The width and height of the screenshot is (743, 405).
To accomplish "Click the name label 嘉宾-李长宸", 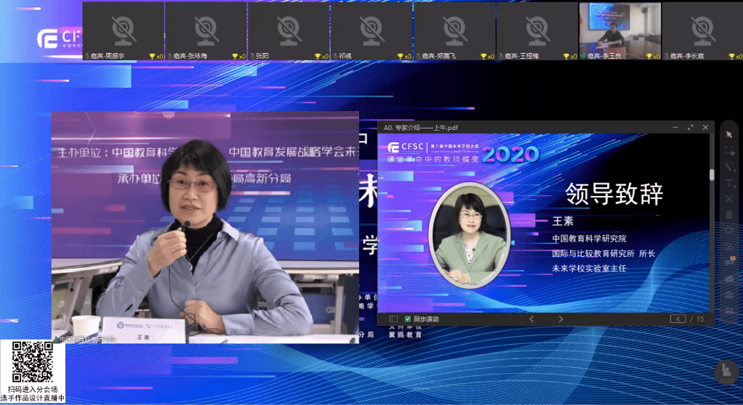I will [687, 57].
